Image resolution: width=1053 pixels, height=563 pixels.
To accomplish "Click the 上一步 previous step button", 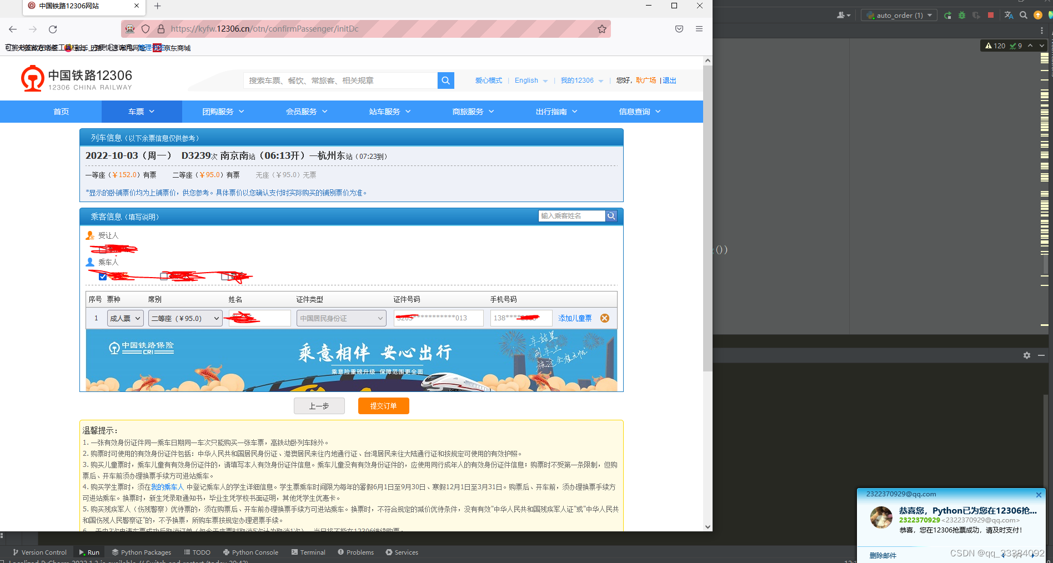I will tap(319, 406).
